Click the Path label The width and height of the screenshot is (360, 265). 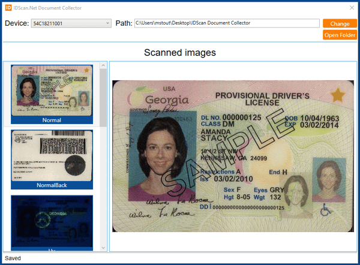[124, 23]
